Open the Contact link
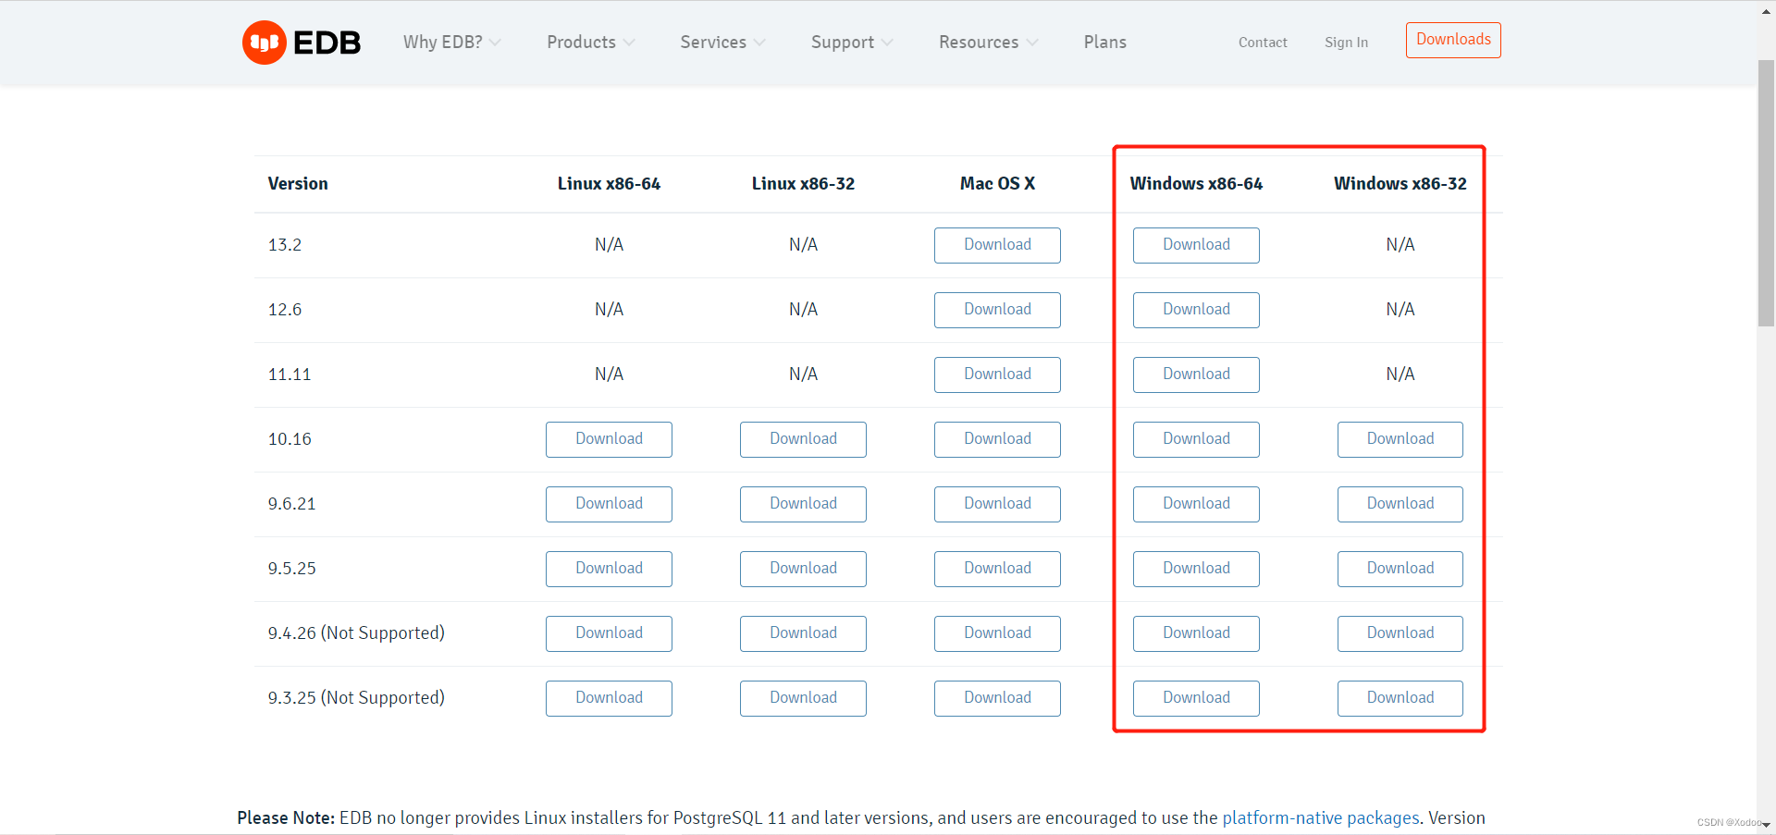This screenshot has height=835, width=1776. point(1263,43)
